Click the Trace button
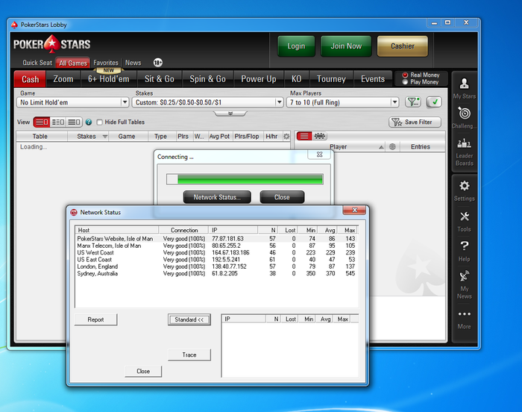 [189, 355]
